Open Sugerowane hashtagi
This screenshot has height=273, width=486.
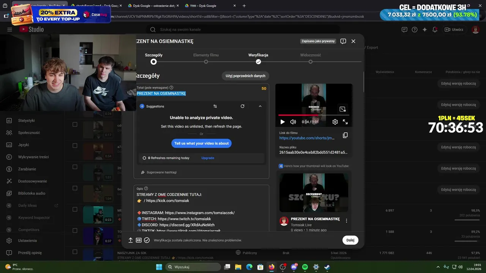click(x=158, y=172)
